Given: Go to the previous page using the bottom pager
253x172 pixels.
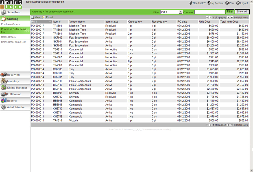Looking at the screenshot, I should coord(210,125).
